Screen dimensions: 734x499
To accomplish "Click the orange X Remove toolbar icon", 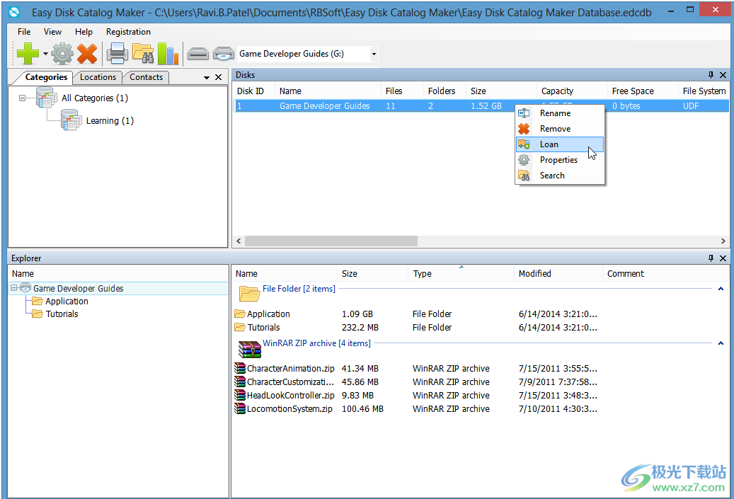I will coord(87,53).
